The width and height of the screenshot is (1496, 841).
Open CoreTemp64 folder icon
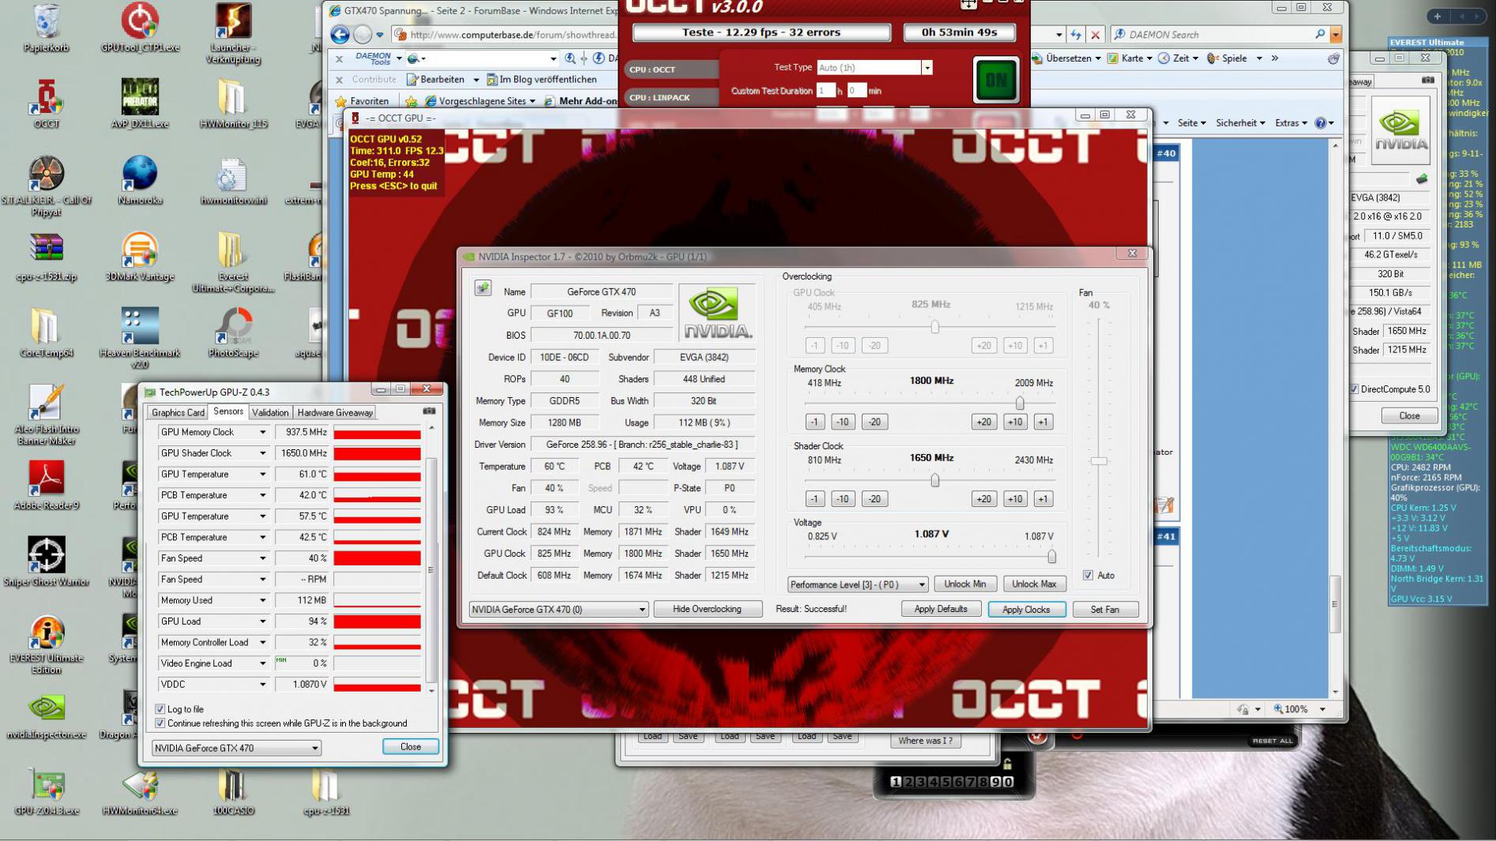point(46,333)
